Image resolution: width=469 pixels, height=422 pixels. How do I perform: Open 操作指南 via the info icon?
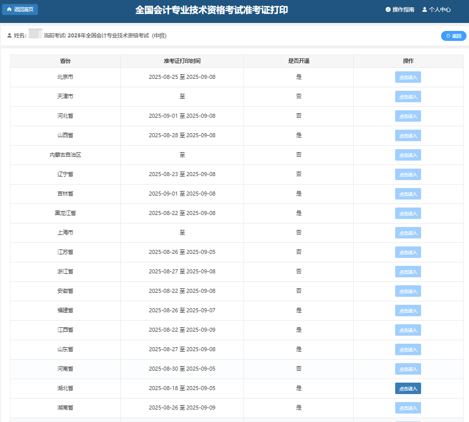tap(388, 9)
